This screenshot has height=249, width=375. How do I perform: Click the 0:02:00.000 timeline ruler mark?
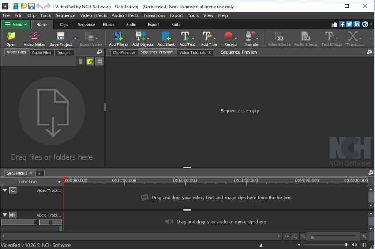(x=185, y=181)
